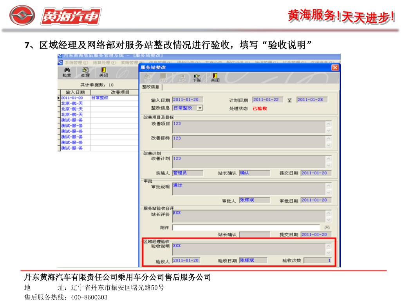
Task: Click the attachment browse icon beside 附件 field
Action: tap(327, 228)
